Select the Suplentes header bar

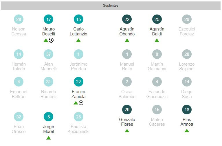pos(111,6)
